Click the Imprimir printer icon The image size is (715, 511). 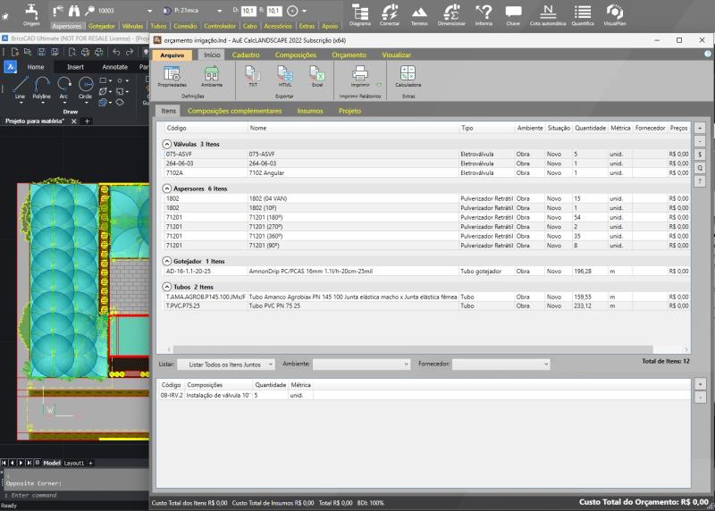pos(360,76)
